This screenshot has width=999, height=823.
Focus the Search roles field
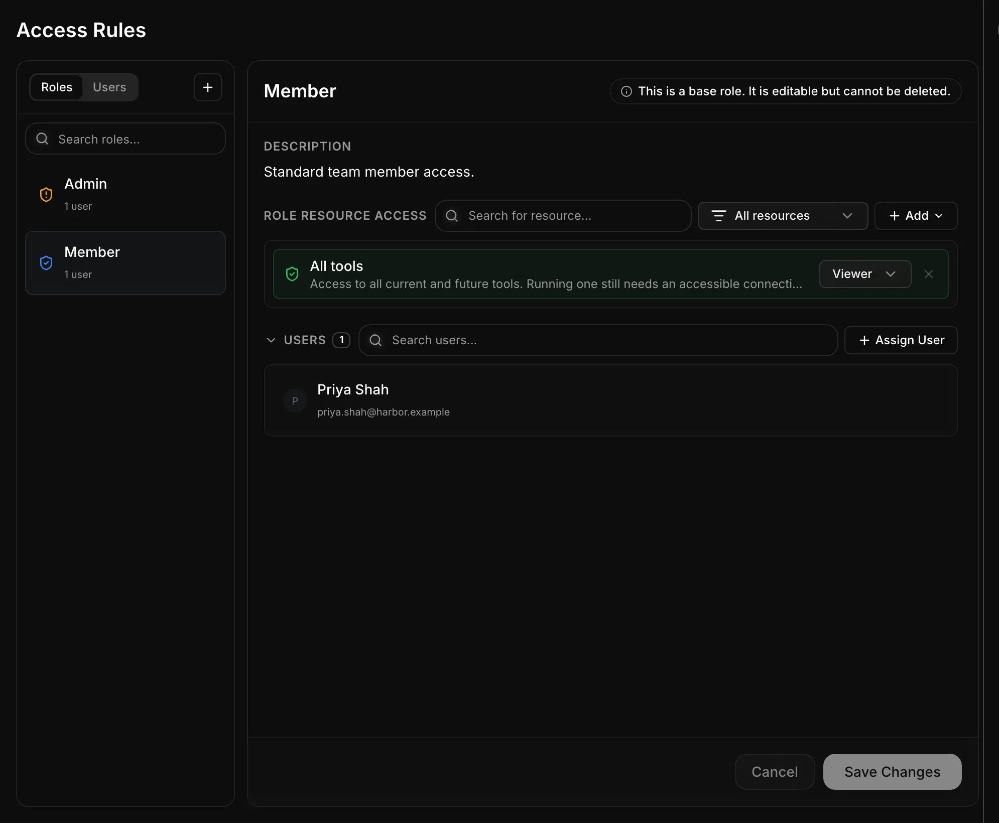(126, 139)
